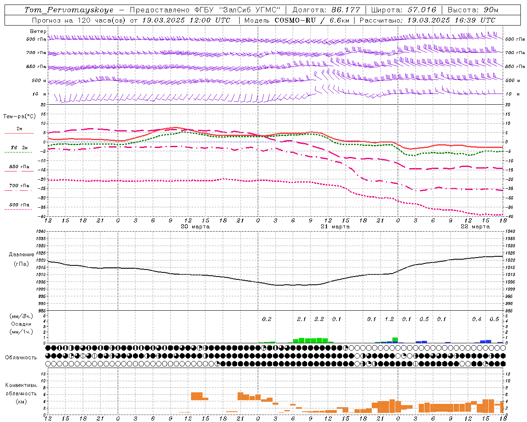The image size is (527, 422).
Task: Click the 1.2 precipitation amount value
Action: click(389, 319)
